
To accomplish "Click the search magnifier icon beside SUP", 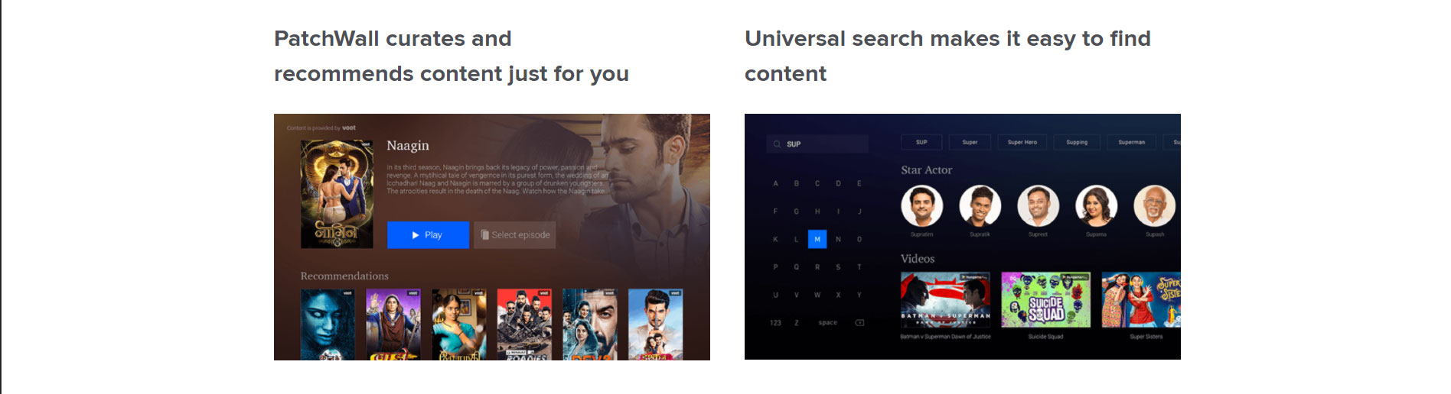I will coord(777,144).
